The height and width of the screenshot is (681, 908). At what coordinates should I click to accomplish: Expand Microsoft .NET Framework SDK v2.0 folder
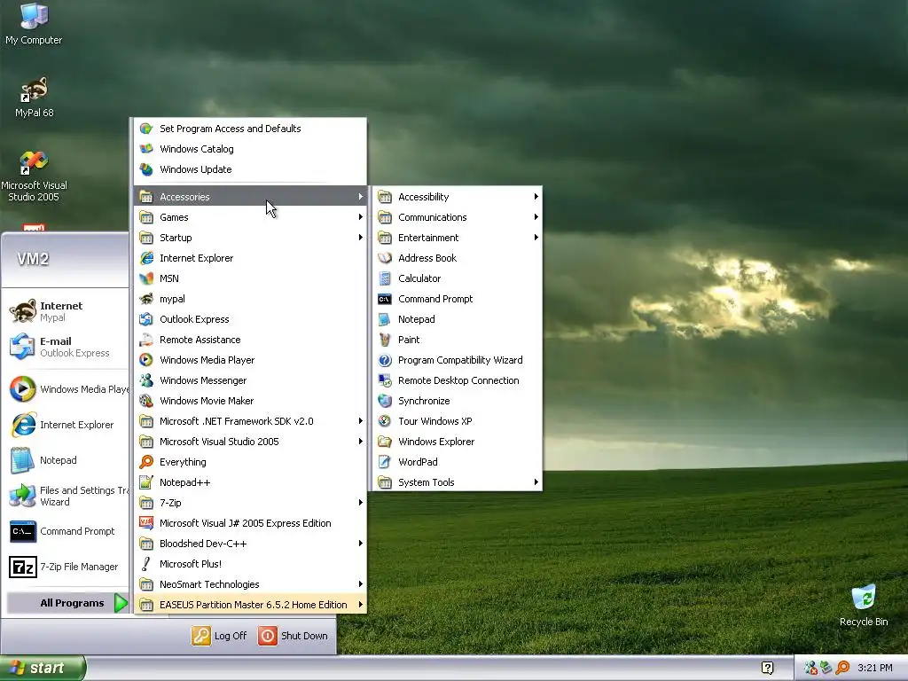click(250, 421)
